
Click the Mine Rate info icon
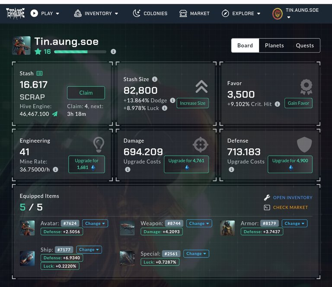(x=55, y=170)
